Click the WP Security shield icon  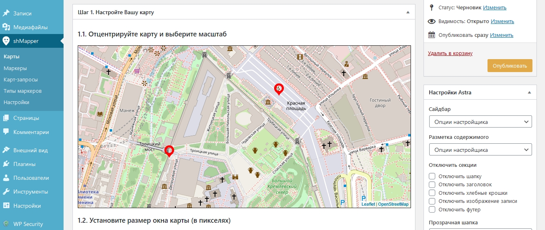pos(6,224)
